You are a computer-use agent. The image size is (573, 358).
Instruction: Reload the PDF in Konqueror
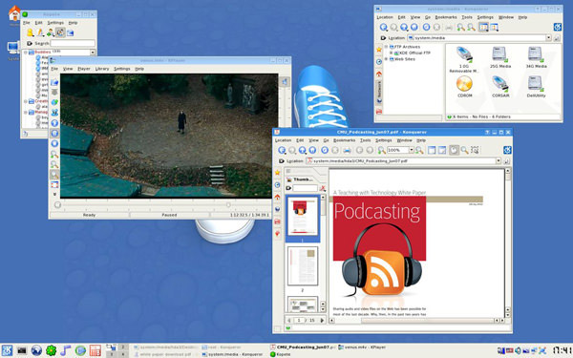click(325, 150)
